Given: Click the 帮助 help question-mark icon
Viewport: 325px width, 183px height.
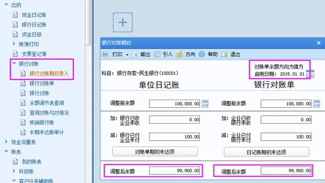Looking at the screenshot, I should click(x=202, y=54).
